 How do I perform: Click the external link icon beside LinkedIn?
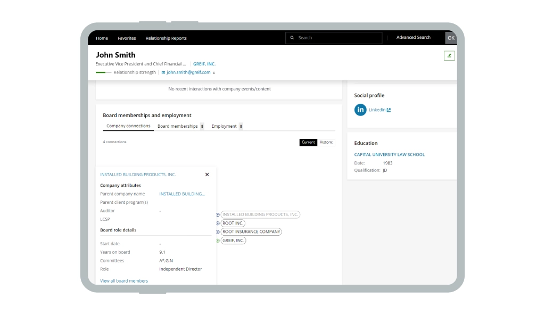click(389, 110)
